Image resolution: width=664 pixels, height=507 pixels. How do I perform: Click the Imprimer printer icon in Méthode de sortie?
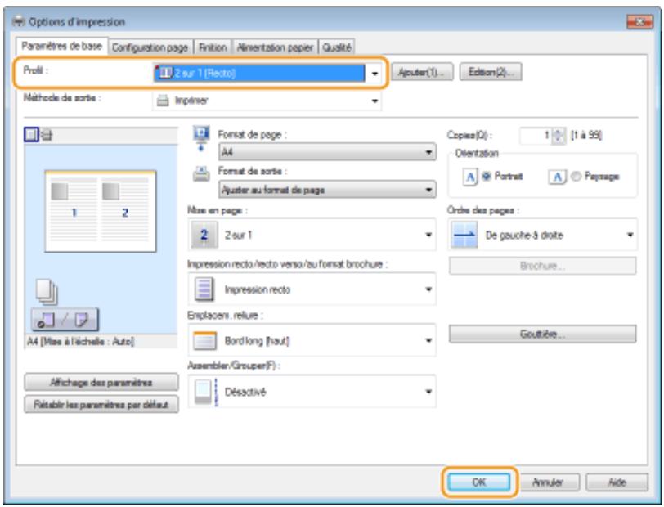pos(163,101)
